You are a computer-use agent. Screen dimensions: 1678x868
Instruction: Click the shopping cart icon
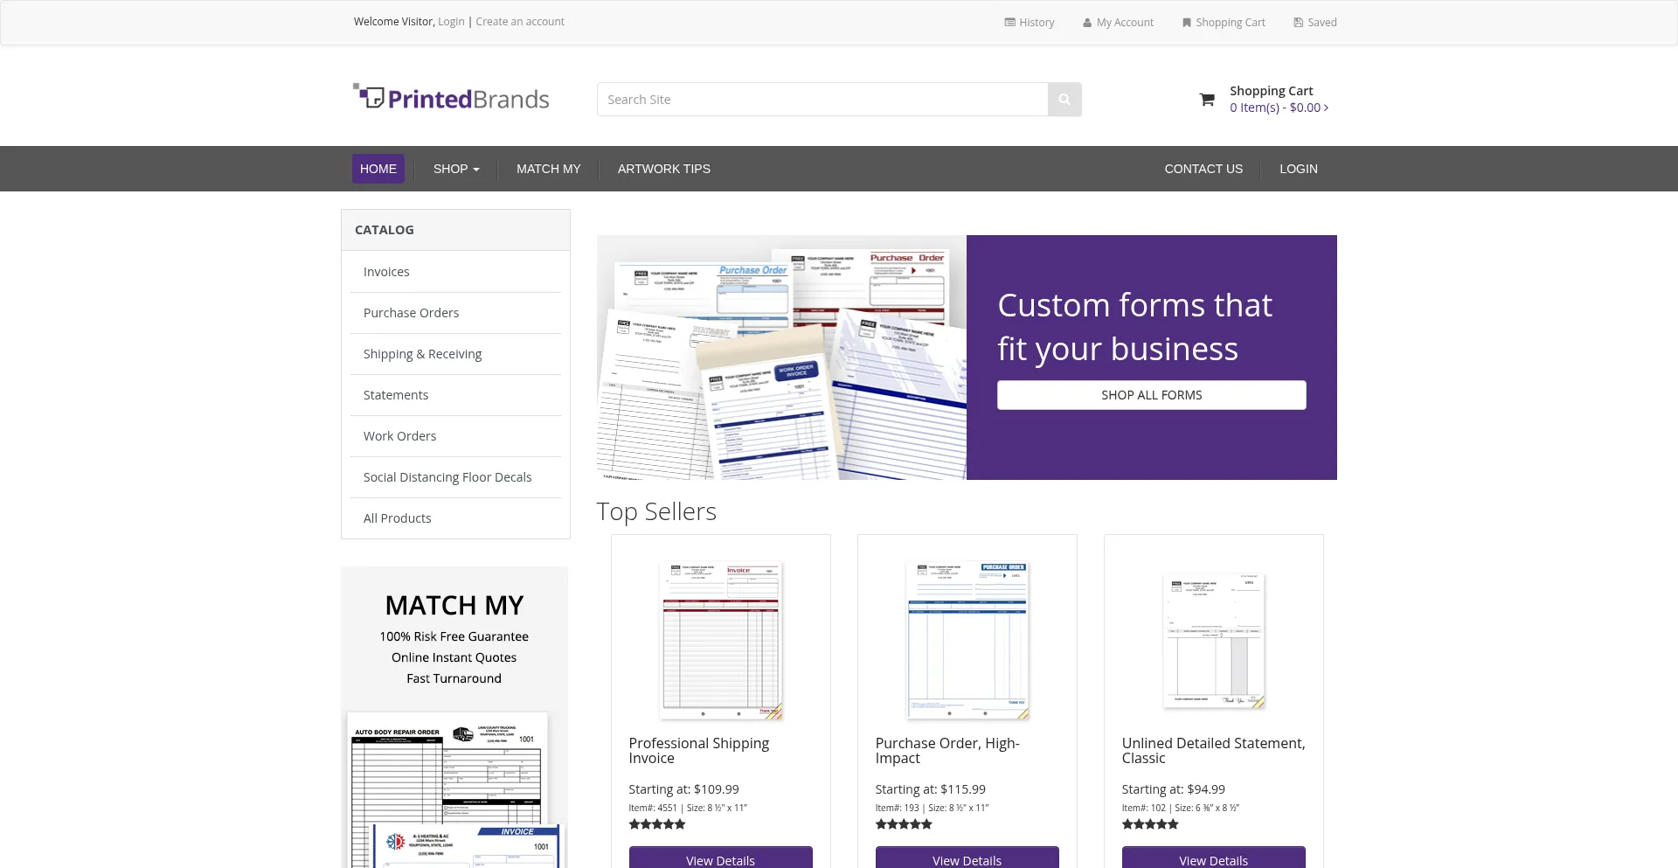tap(1207, 100)
